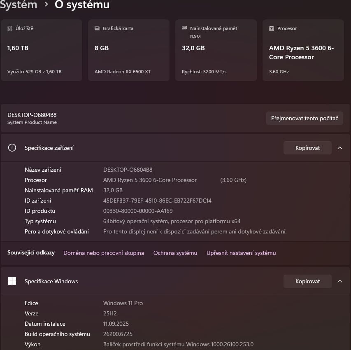
Task: Collapse the Specifikace zařízení section
Action: pyautogui.click(x=340, y=147)
